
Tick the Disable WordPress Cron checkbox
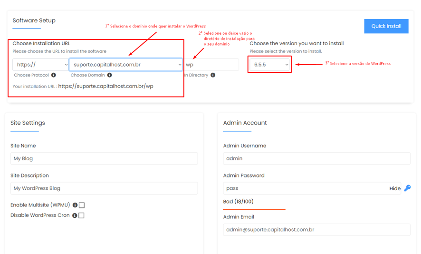pyautogui.click(x=82, y=215)
